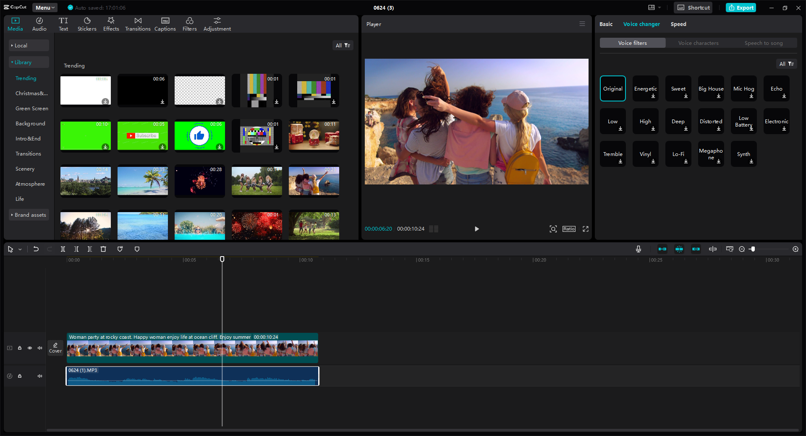Click the Split clip tool icon
This screenshot has width=806, height=436.
tap(63, 249)
